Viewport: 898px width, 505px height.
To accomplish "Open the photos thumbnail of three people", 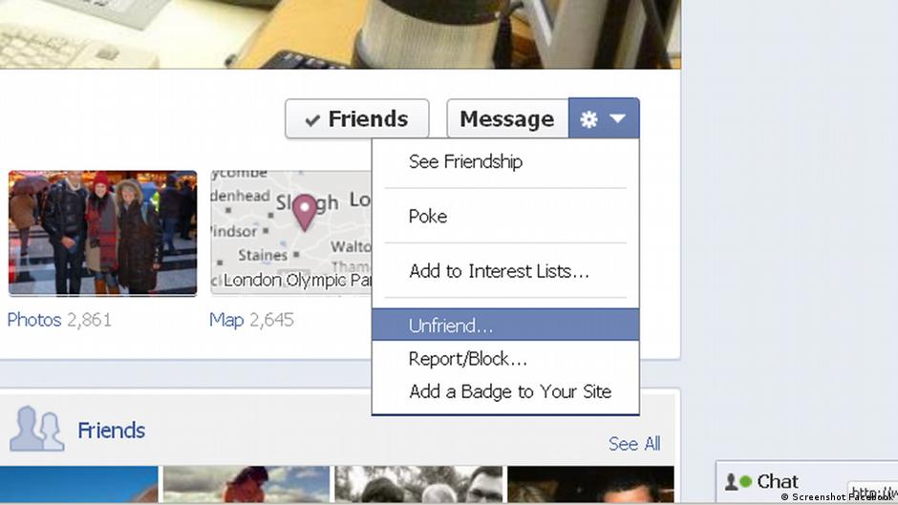I will 102,233.
